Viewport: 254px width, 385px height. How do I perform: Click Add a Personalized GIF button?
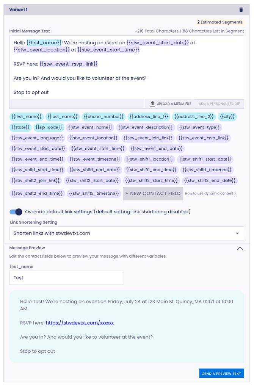(219, 103)
